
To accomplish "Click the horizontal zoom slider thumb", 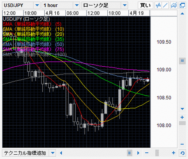I will (157, 153).
